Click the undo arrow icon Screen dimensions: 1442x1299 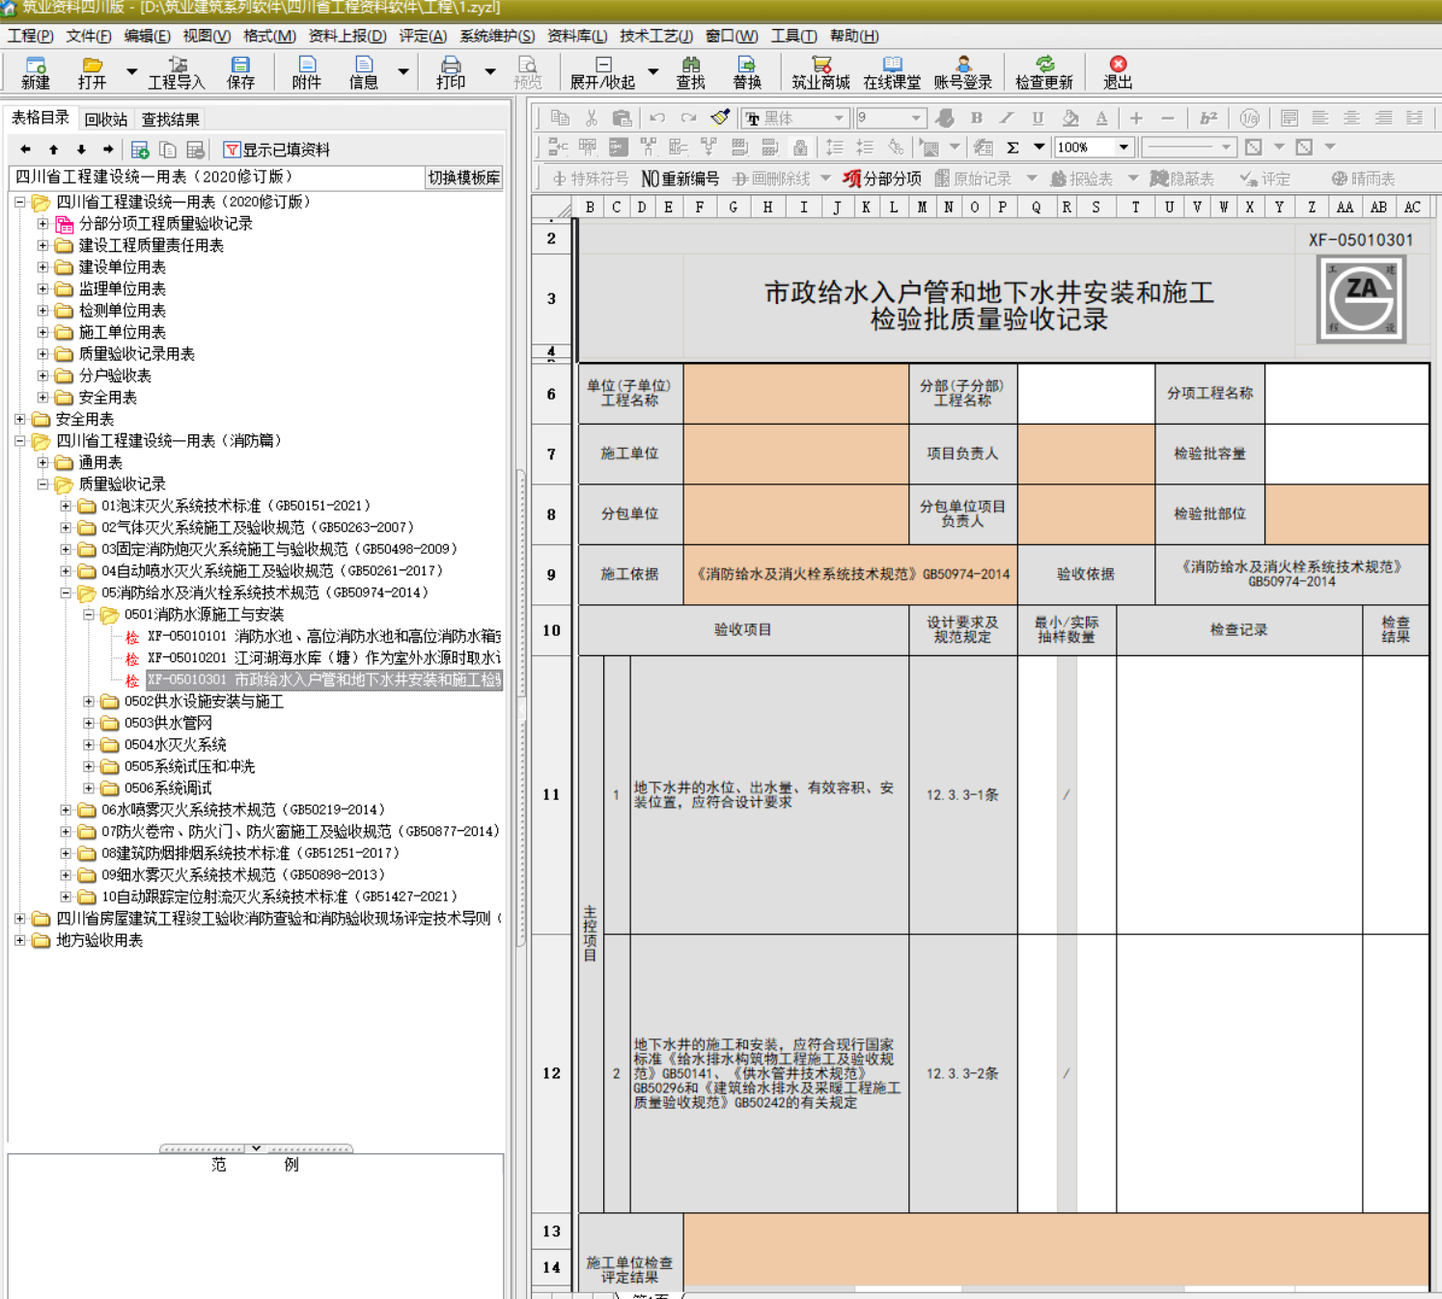coord(657,118)
